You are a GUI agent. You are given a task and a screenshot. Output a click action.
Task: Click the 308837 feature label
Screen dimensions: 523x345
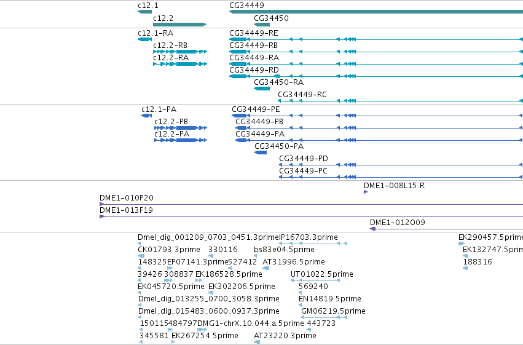tap(179, 274)
